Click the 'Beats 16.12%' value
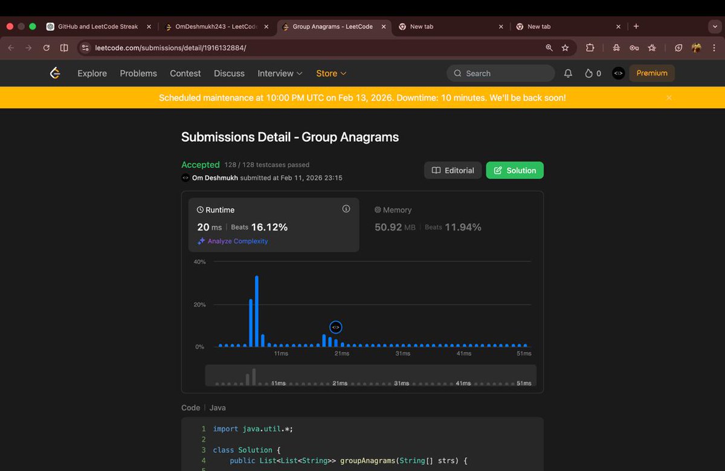Viewport: 725px width, 471px height. [259, 227]
